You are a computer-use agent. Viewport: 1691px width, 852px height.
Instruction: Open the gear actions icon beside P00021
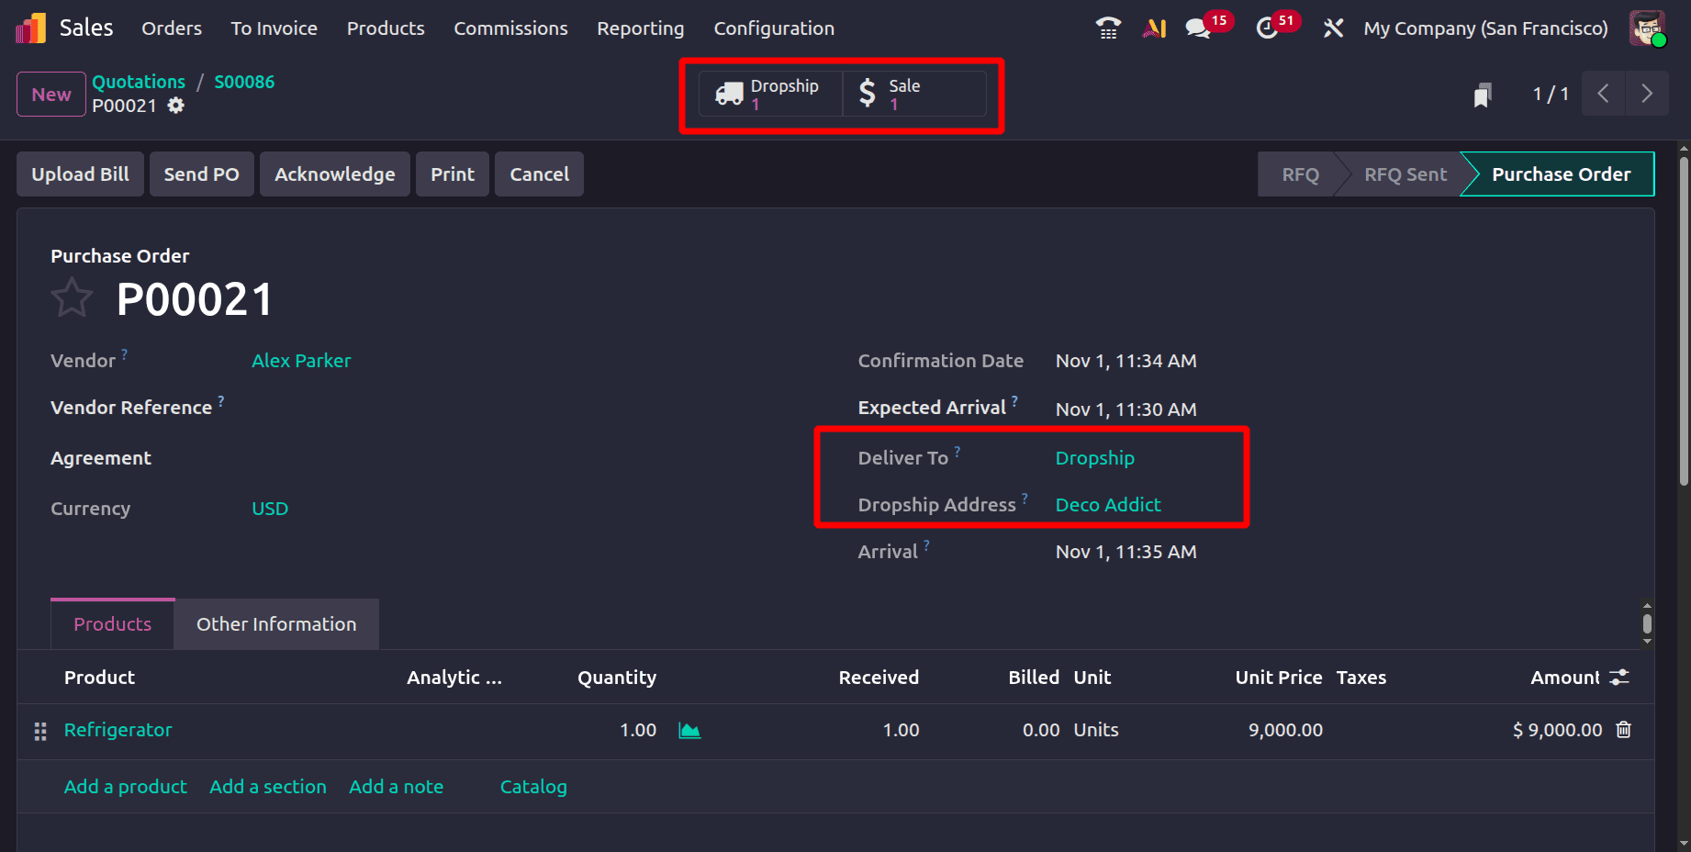174,106
